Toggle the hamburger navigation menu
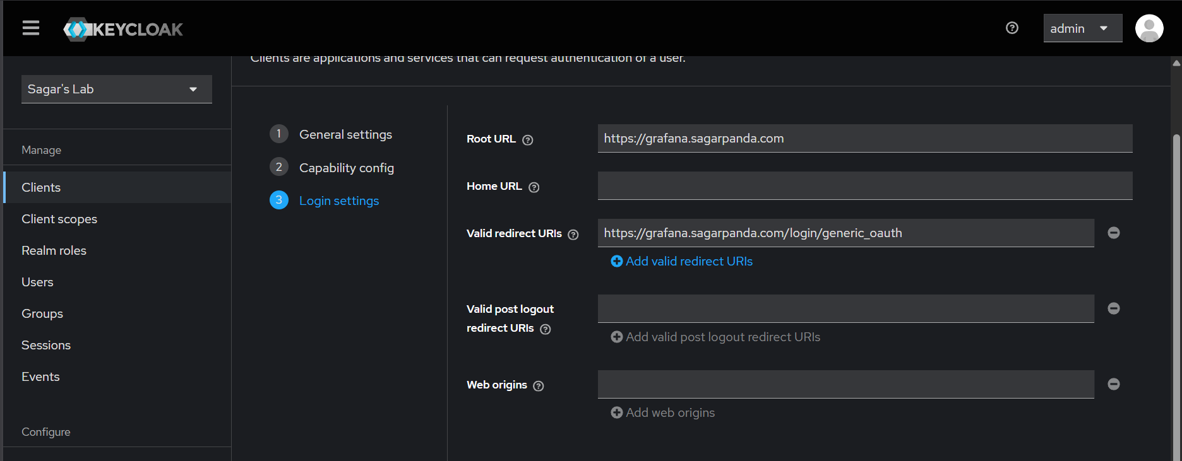Screen dimensions: 1182x461 pos(31,28)
